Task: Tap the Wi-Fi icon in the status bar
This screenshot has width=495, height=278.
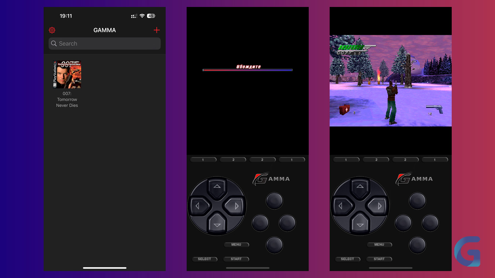Action: 142,16
